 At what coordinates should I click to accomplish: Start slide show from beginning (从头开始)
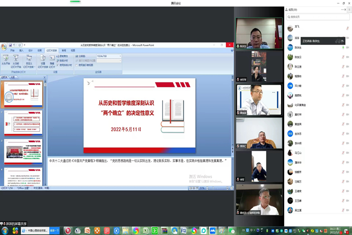pyautogui.click(x=6, y=60)
